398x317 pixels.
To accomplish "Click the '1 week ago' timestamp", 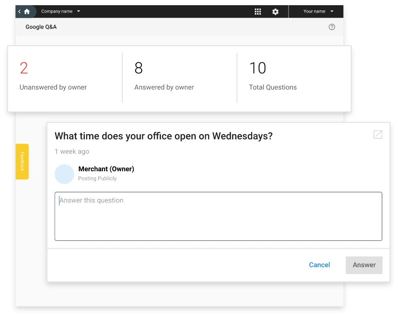I will 72,151.
